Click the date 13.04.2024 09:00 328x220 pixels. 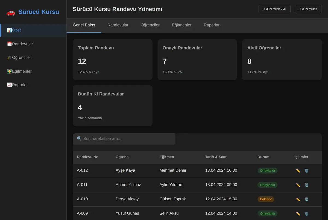221,185
